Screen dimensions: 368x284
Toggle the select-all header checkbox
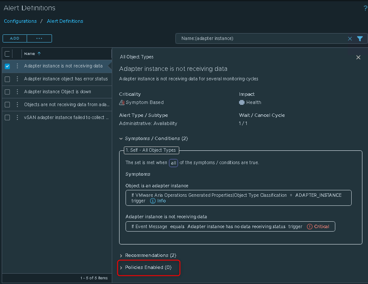click(x=7, y=54)
